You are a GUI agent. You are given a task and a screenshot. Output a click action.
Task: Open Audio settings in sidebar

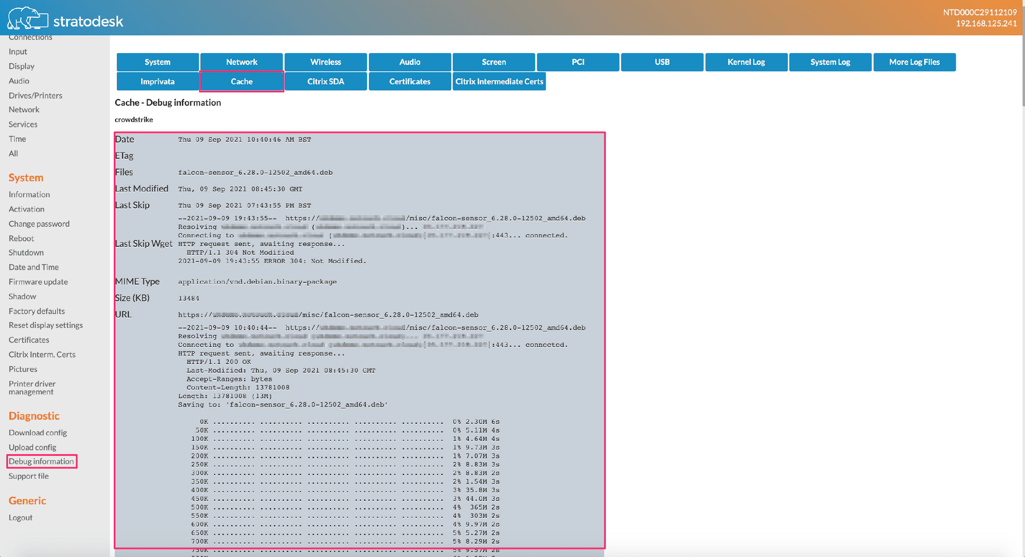tap(19, 81)
